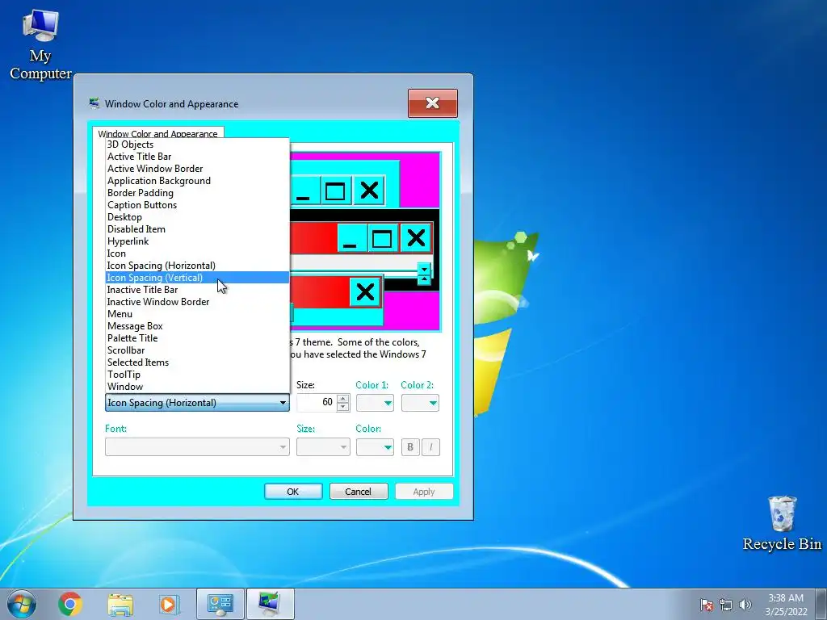Select Active Window Border item
827x620 pixels.
tap(197, 169)
